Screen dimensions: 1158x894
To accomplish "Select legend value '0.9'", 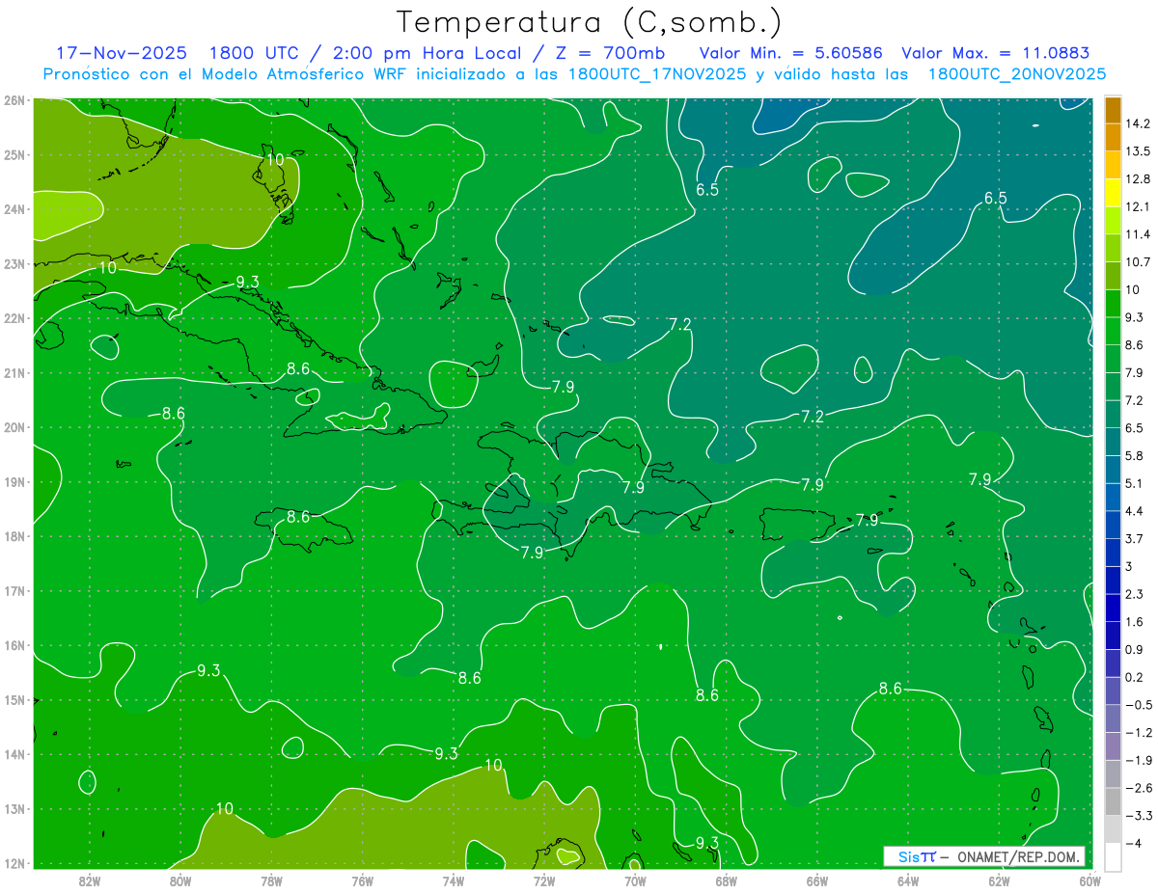I will click(x=1134, y=649).
